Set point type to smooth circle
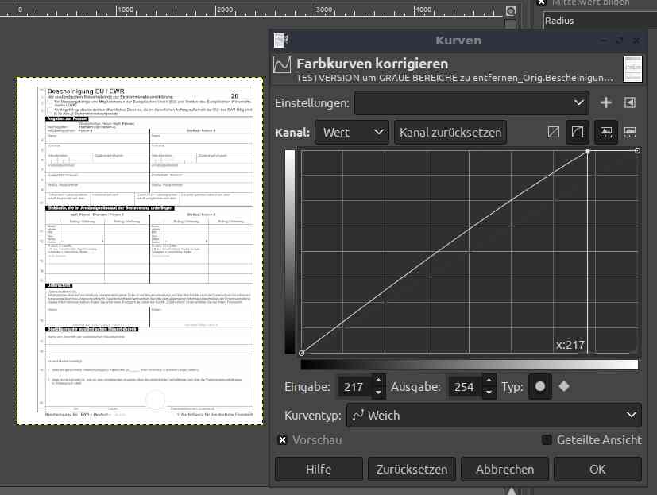The height and width of the screenshot is (495, 657). pos(540,387)
